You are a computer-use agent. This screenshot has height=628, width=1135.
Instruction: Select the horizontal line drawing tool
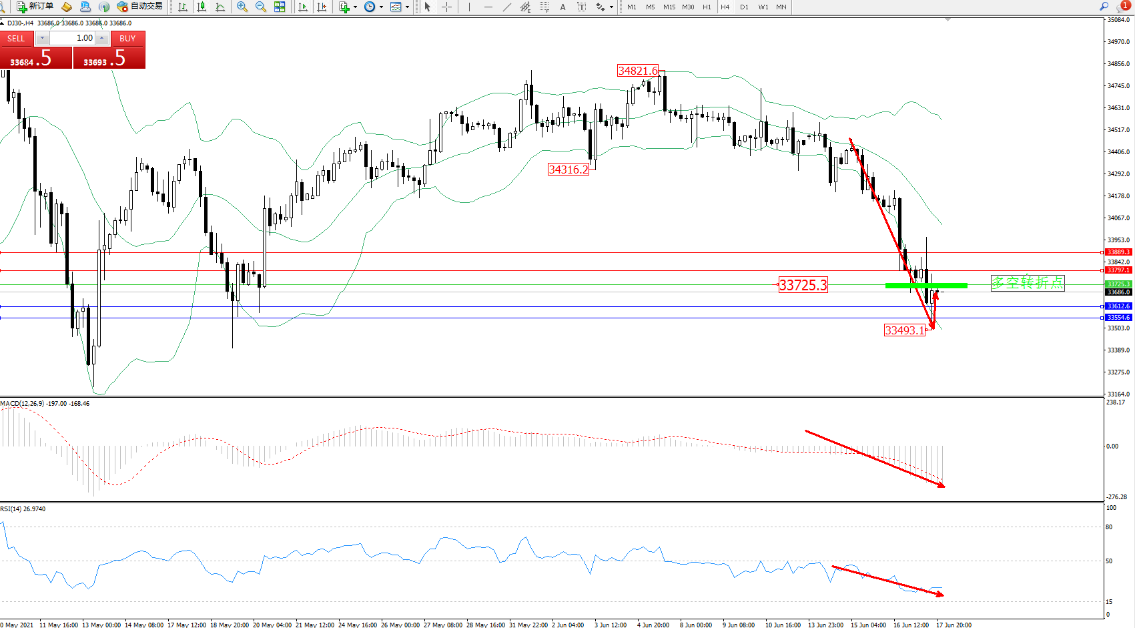[488, 7]
